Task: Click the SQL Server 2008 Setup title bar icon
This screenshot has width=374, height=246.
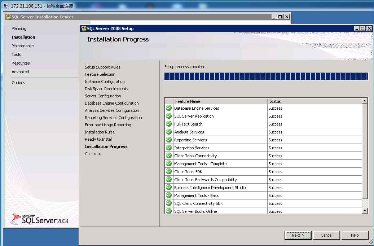Action: 84,28
